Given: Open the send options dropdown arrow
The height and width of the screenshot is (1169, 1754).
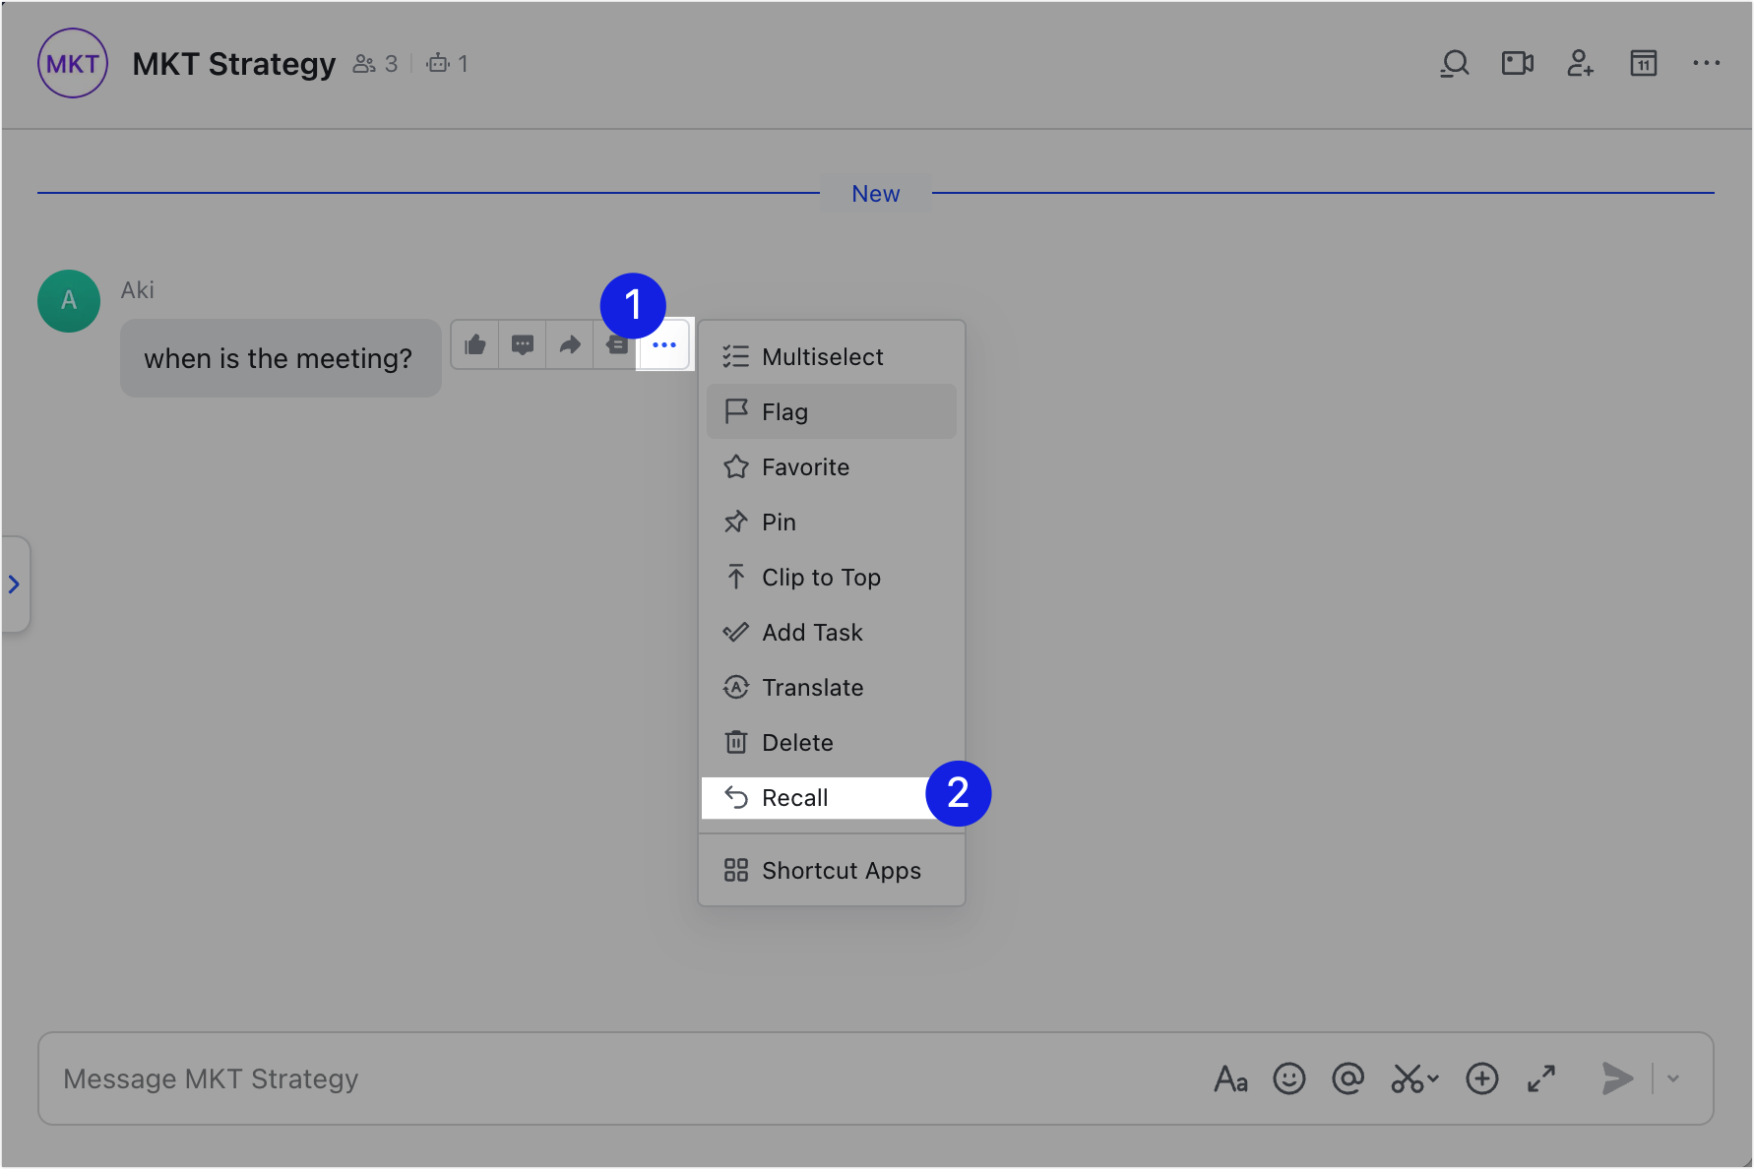Looking at the screenshot, I should click(x=1673, y=1078).
